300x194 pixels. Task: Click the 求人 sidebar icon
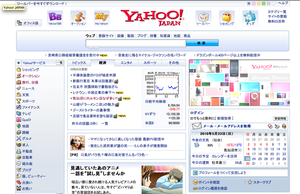18,145
